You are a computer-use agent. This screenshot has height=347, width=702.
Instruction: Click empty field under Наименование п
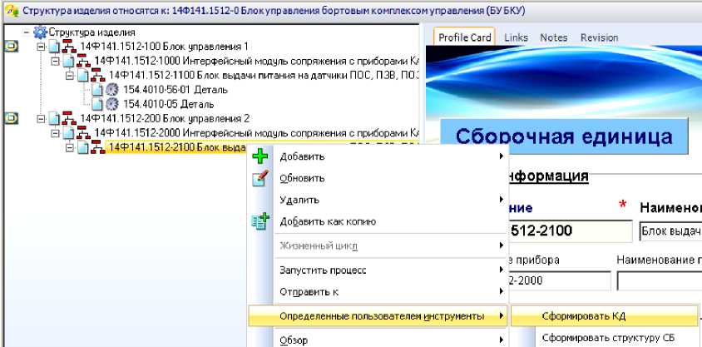click(x=660, y=280)
